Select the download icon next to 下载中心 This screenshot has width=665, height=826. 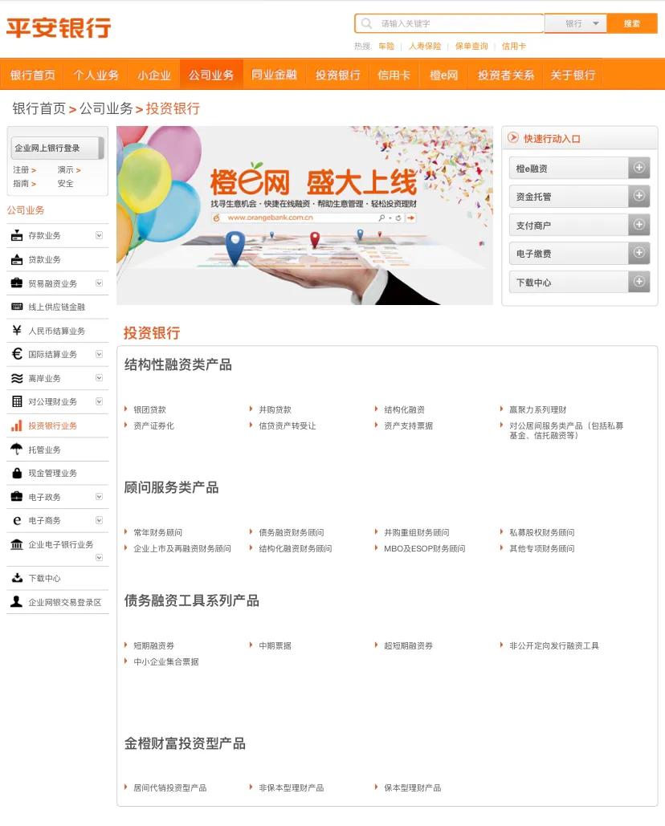click(18, 577)
